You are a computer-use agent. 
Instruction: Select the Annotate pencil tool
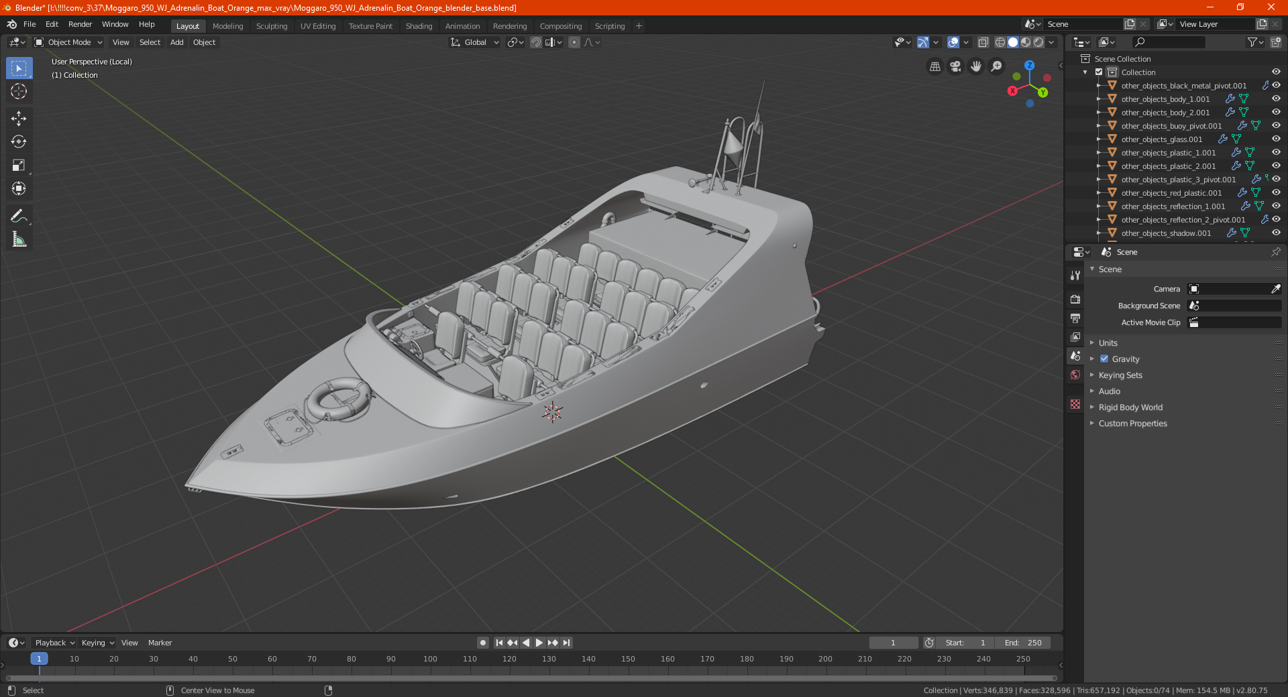[19, 216]
